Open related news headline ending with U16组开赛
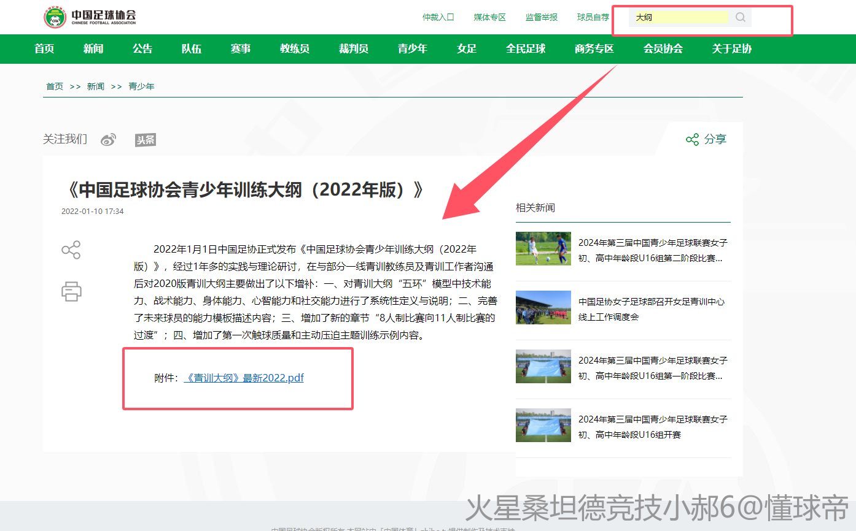The height and width of the screenshot is (531, 856). pyautogui.click(x=653, y=427)
